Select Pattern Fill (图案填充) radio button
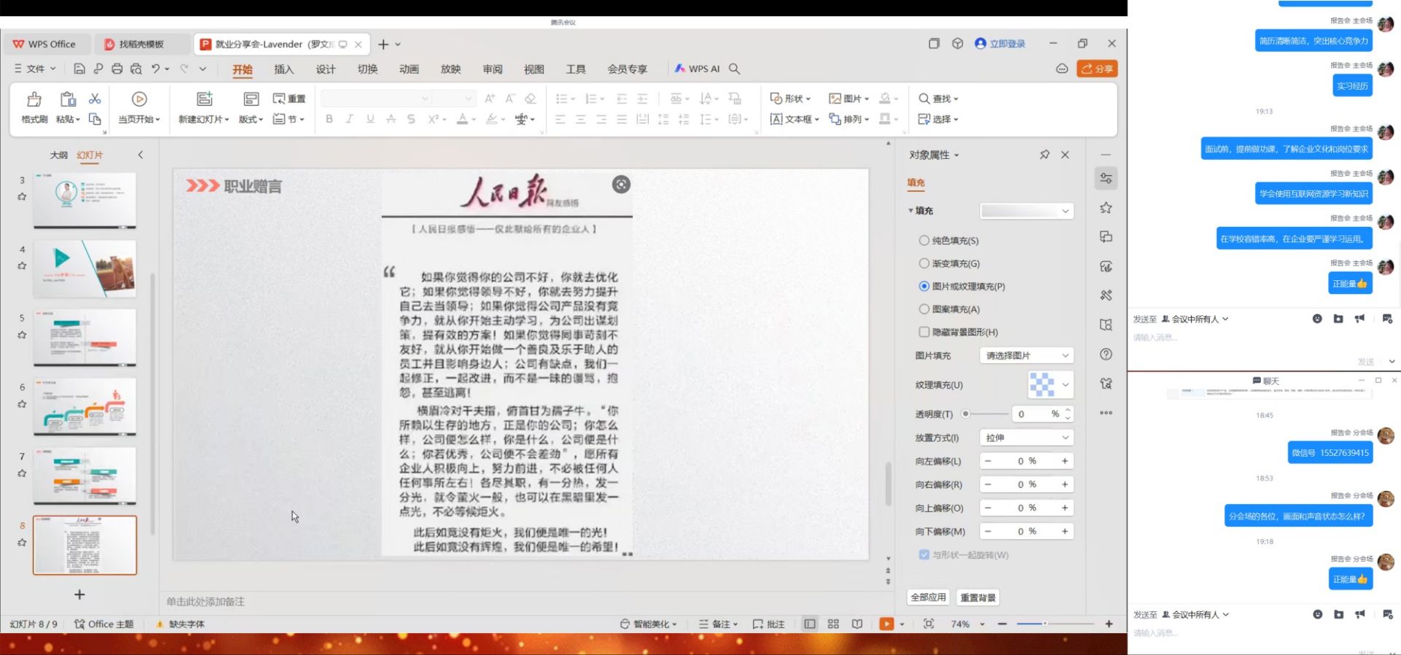This screenshot has height=655, width=1401. 924,309
